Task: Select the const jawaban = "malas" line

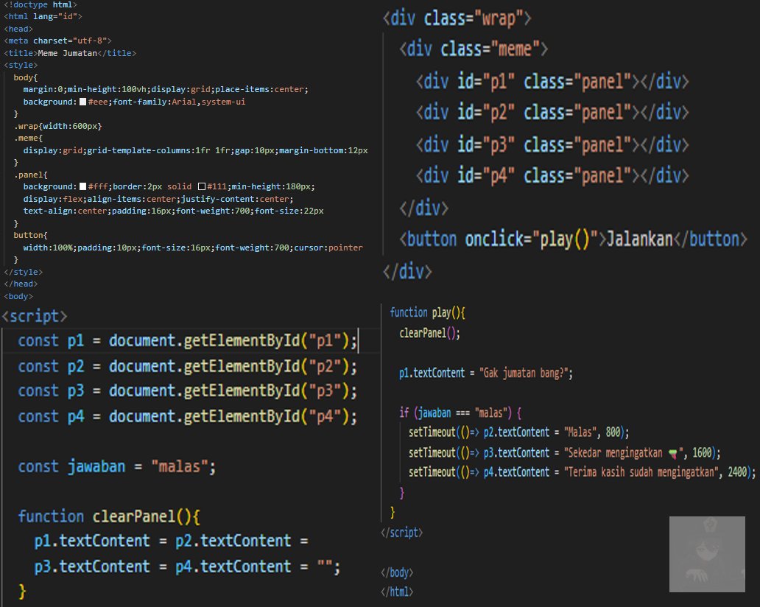Action: pyautogui.click(x=117, y=466)
